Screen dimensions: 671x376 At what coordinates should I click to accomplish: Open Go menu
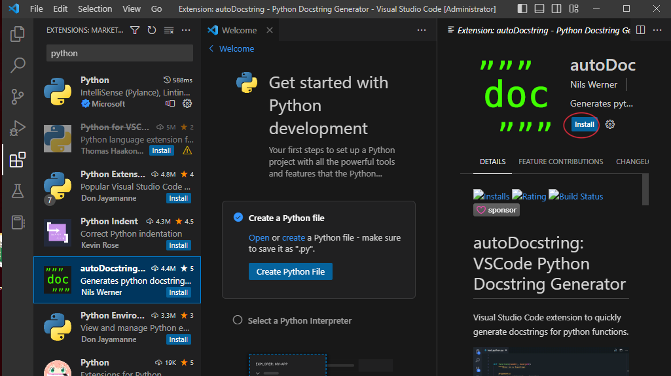[156, 9]
